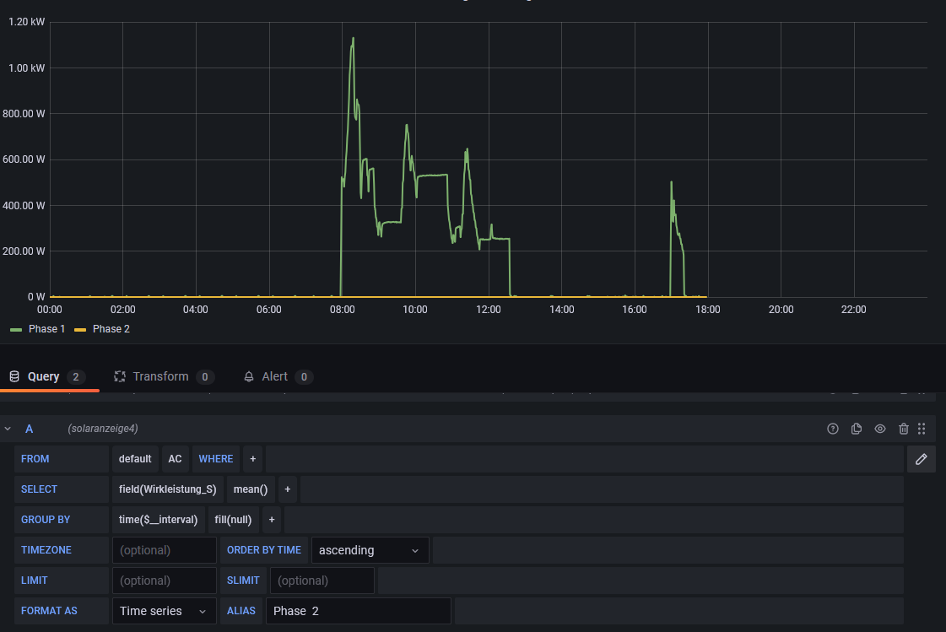Click the drag handle of query A
946x632 pixels.
pos(922,429)
